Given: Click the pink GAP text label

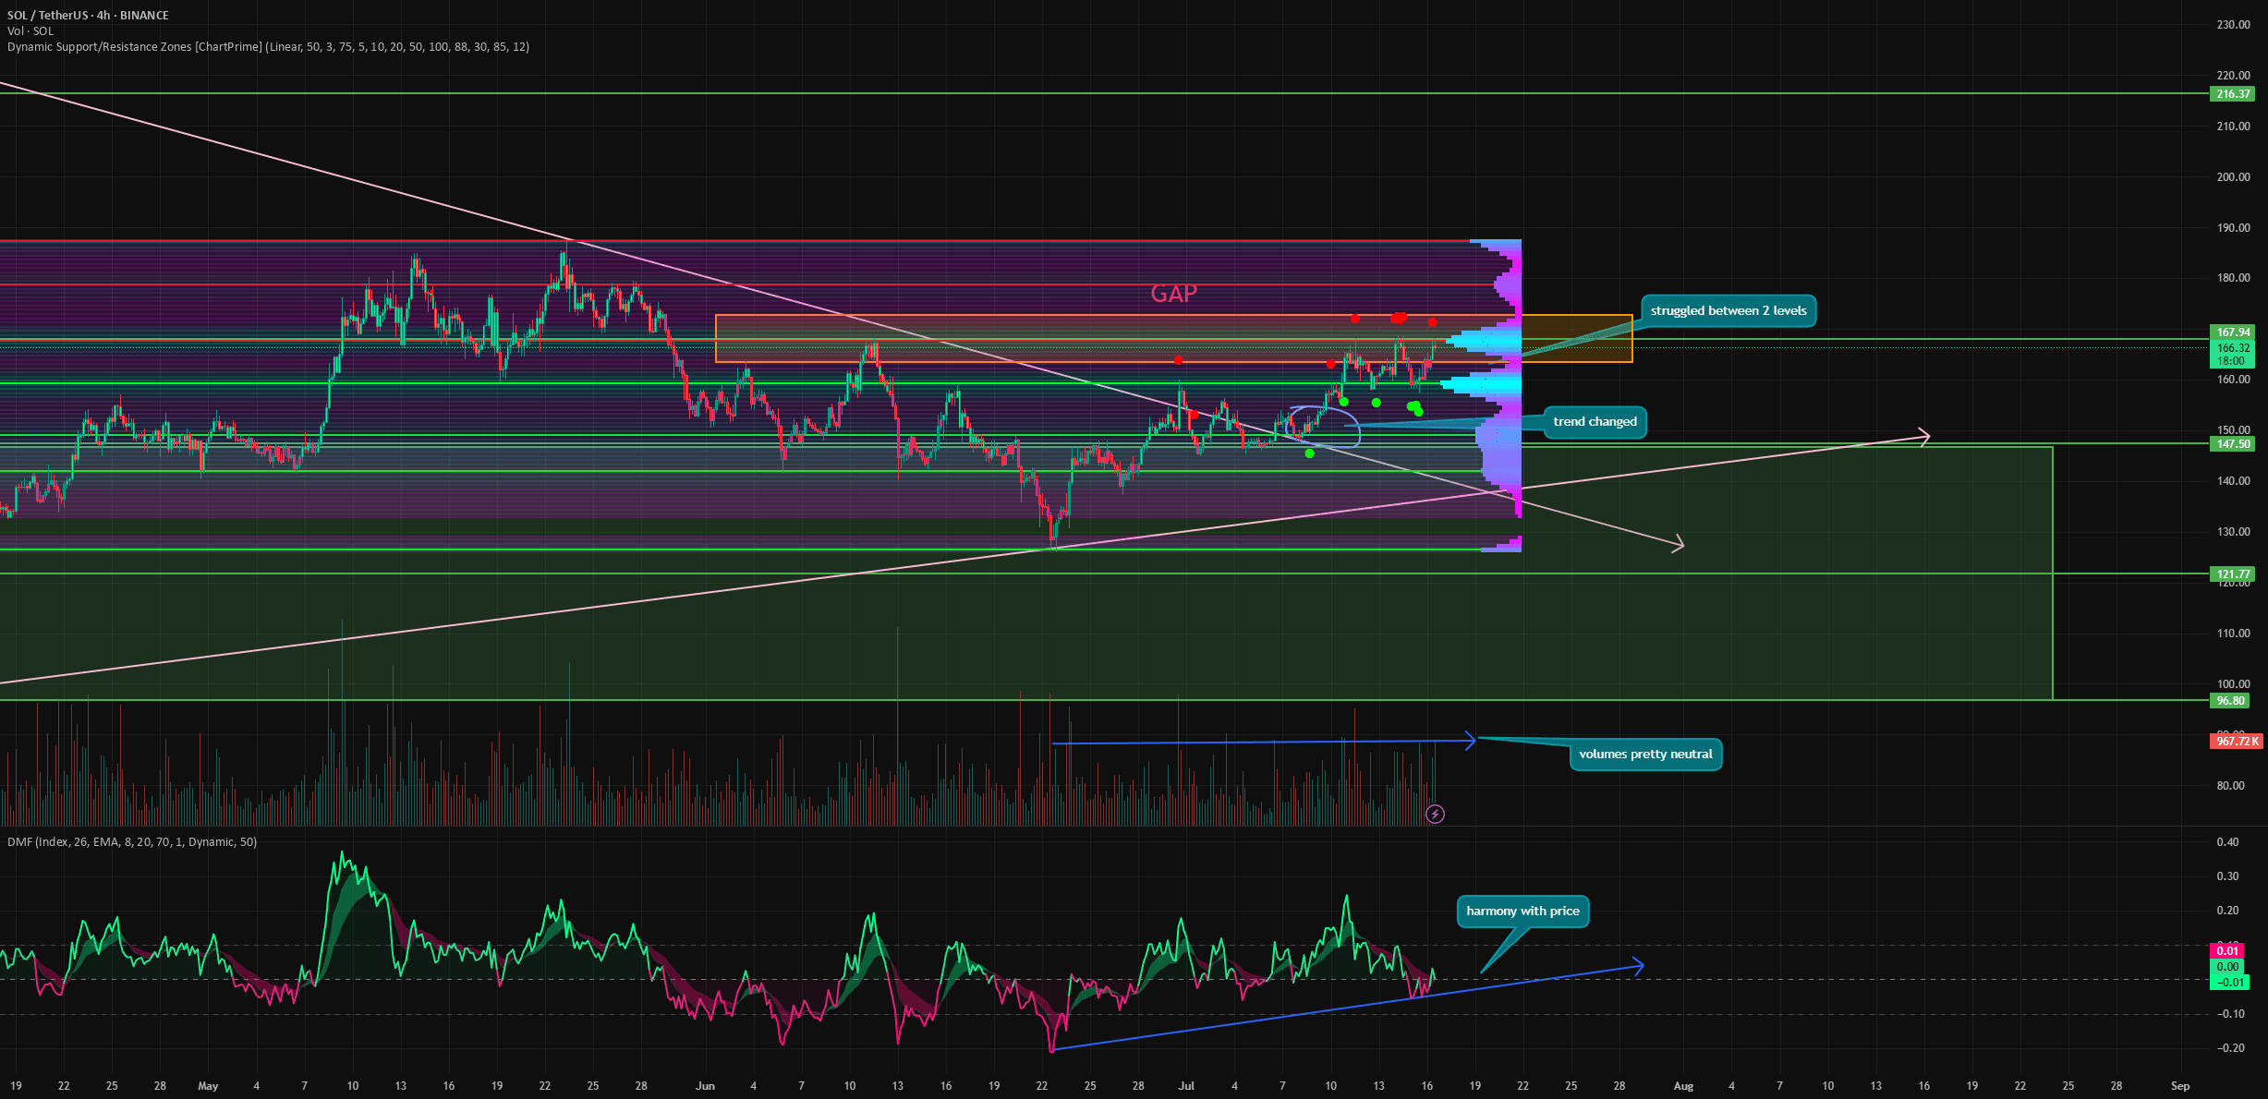Looking at the screenshot, I should click(1173, 294).
